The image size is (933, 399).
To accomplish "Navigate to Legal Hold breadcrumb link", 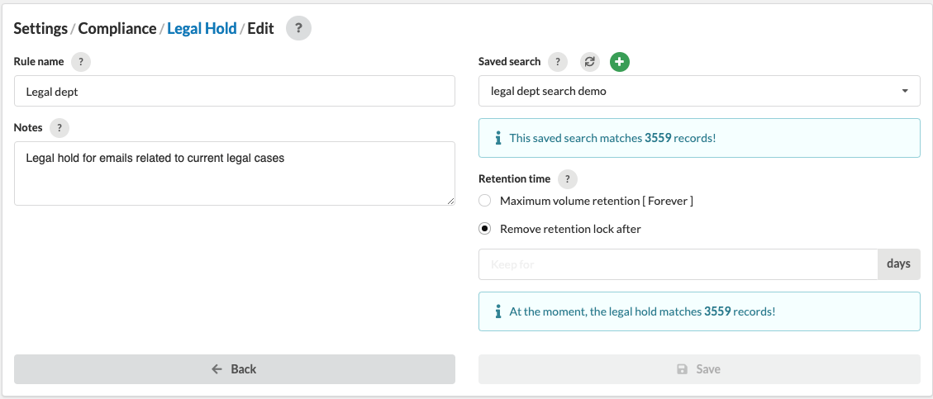I will tap(202, 28).
